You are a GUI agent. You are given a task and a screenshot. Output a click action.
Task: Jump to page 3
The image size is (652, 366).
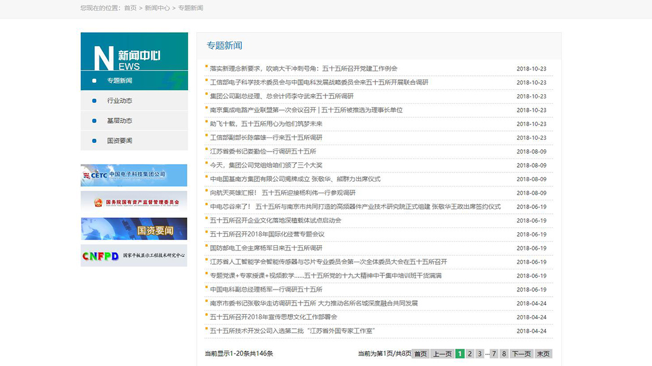pos(480,354)
